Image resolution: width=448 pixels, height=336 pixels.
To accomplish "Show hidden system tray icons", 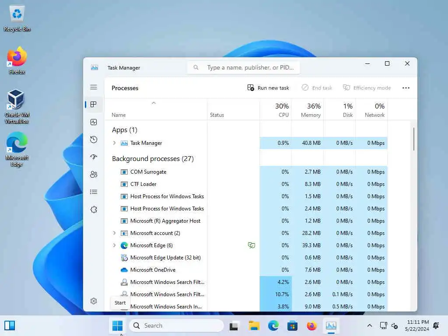I will tap(369, 325).
